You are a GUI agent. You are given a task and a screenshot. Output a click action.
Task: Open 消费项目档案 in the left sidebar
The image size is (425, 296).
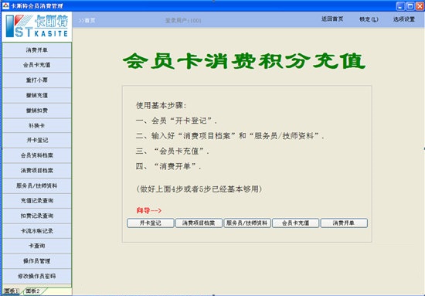pyautogui.click(x=37, y=171)
